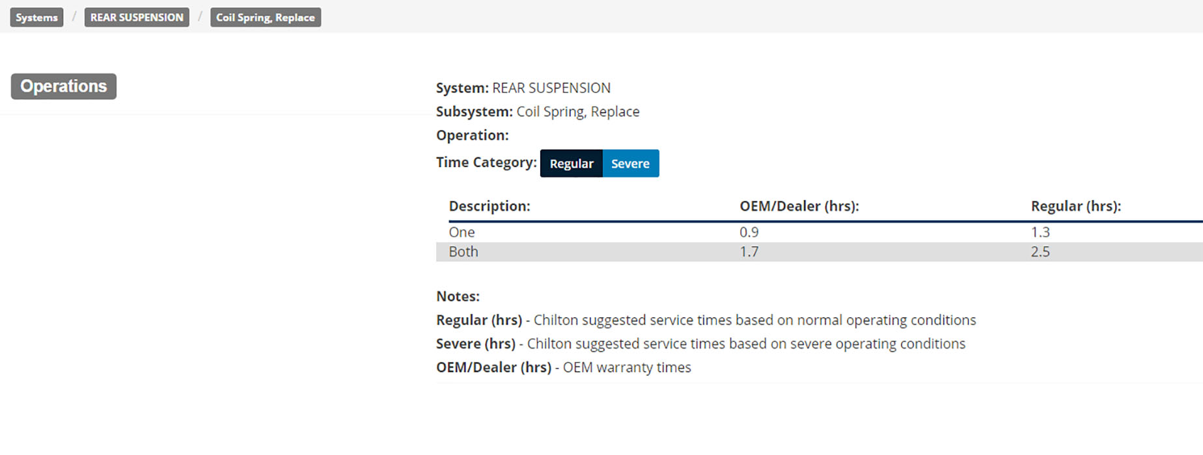Select Coil Spring, Replace breadcrumb
Viewport: 1203px width, 455px height.
click(266, 18)
